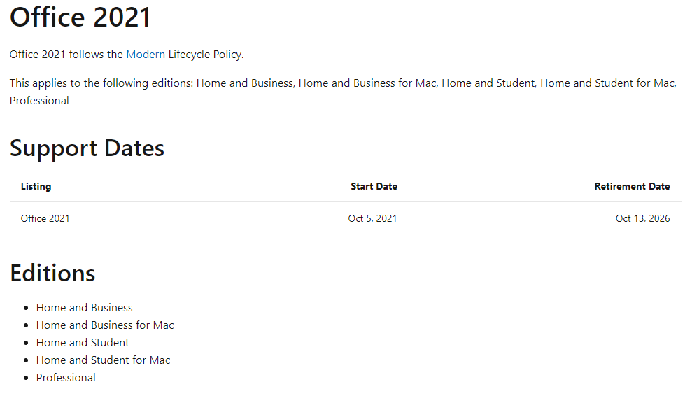
Task: Select the Start Date column header
Action: 374,186
